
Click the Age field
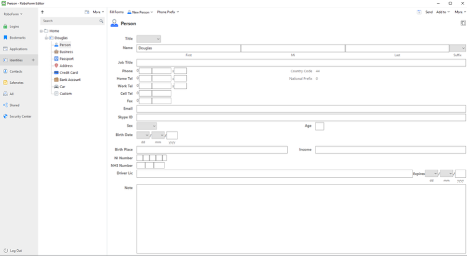click(320, 126)
